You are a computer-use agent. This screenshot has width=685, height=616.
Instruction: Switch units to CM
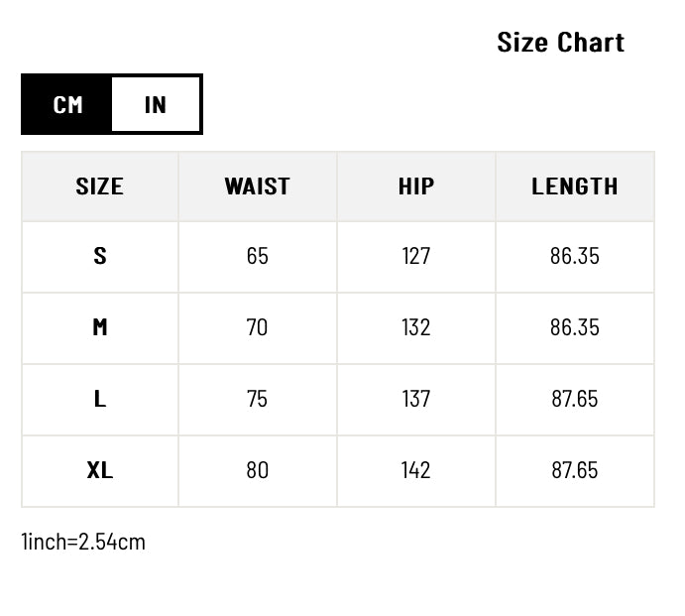coord(67,104)
